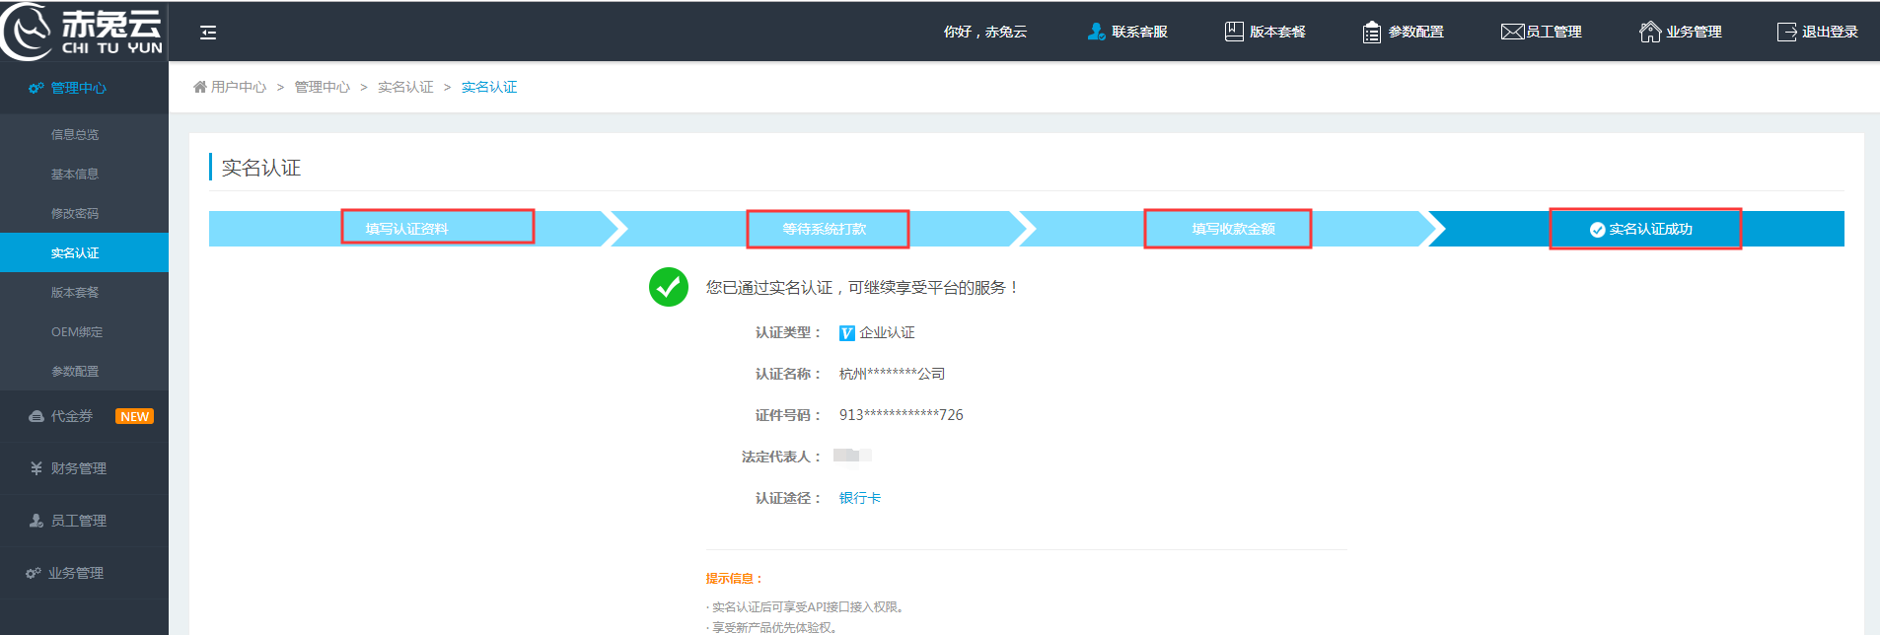Click the 版本套餐 book icon in header
The height and width of the screenshot is (635, 1880).
pos(1234,32)
